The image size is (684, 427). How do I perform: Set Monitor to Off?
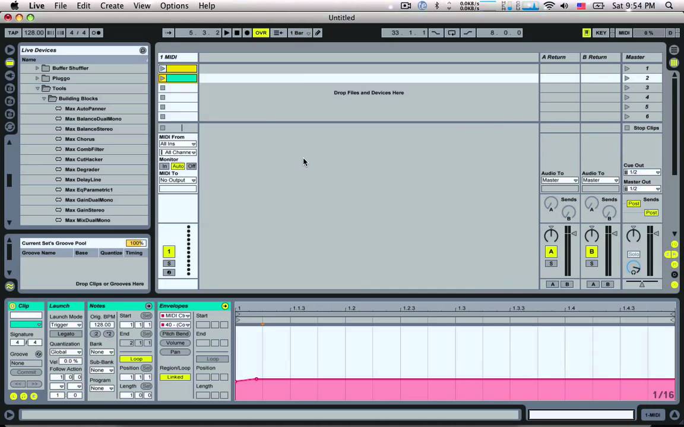click(192, 167)
